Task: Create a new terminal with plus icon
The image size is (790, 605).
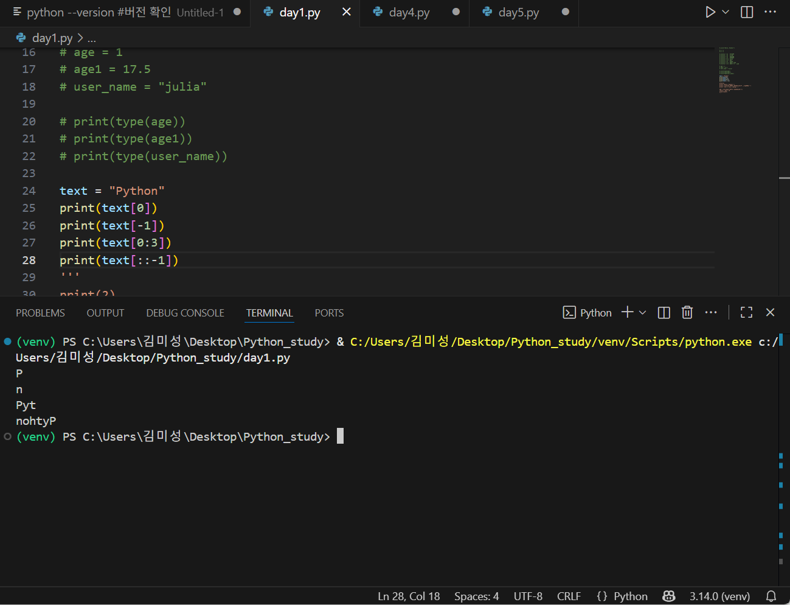Action: [627, 312]
